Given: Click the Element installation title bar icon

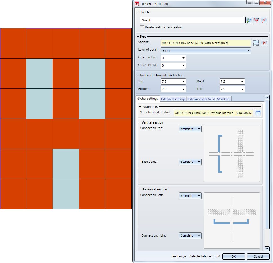Looking at the screenshot, I should tap(137, 4).
